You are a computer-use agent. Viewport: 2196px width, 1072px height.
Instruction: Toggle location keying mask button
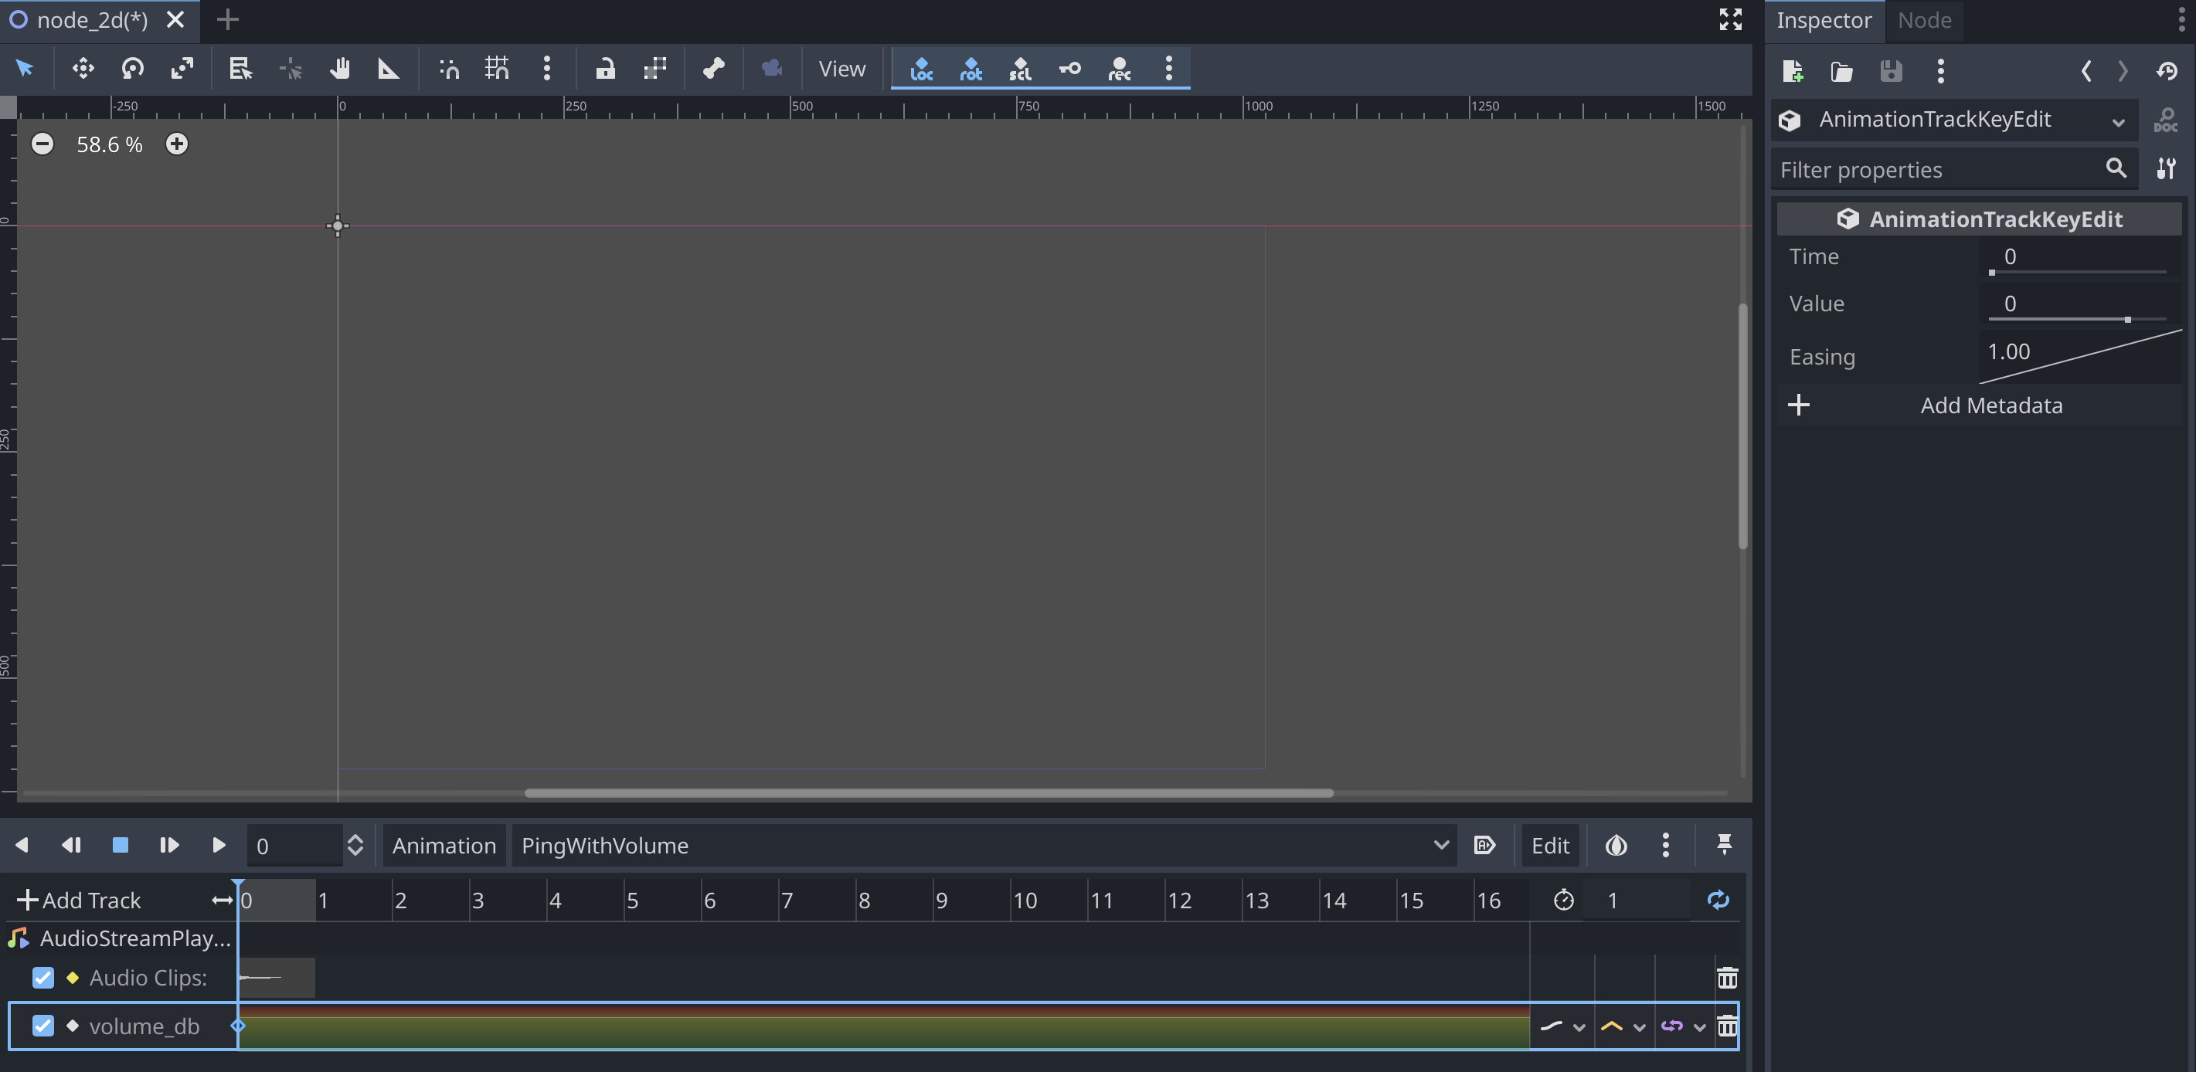tap(922, 68)
